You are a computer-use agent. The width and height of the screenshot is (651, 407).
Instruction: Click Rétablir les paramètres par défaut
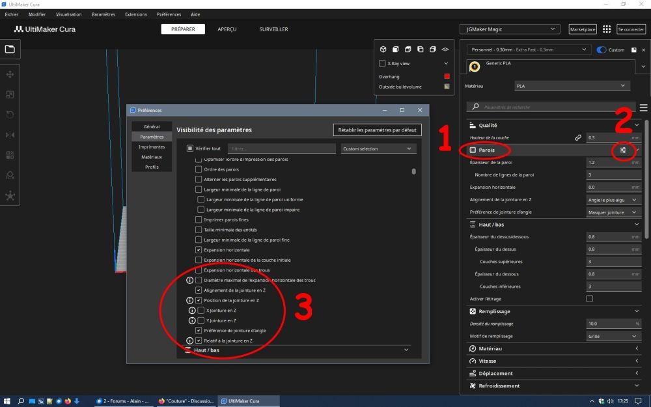coord(377,130)
